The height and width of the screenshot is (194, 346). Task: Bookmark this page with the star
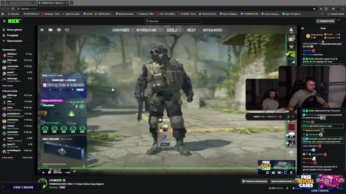coord(314,9)
